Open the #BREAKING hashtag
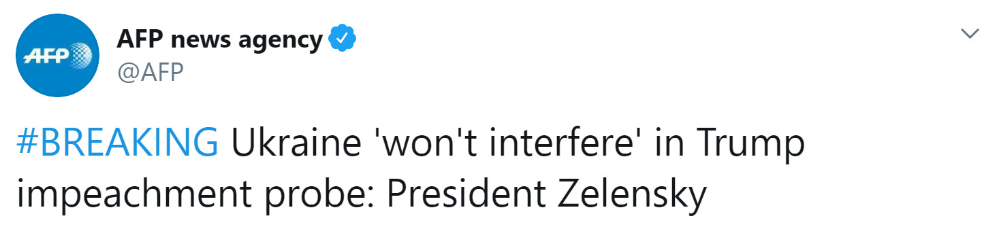 coord(118,143)
